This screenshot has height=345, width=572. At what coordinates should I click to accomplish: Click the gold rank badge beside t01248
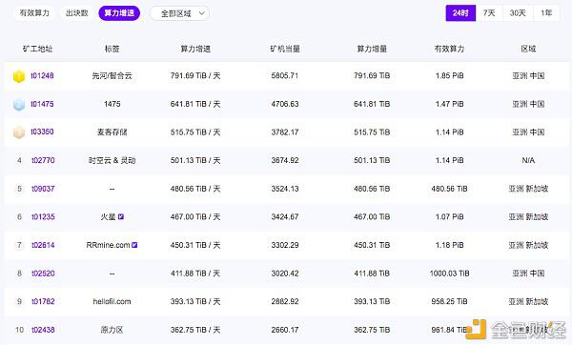[19, 76]
